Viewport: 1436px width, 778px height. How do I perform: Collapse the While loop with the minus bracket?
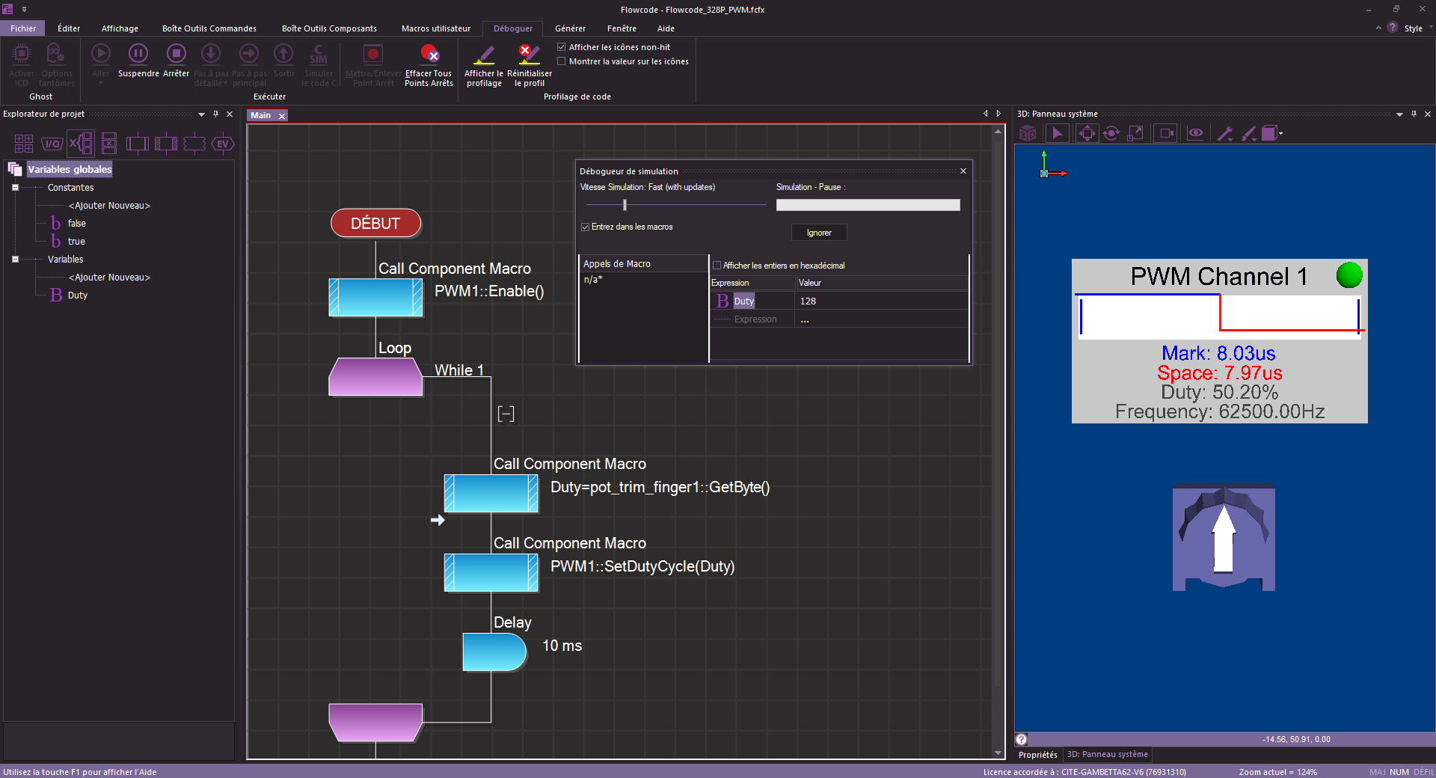tap(506, 414)
